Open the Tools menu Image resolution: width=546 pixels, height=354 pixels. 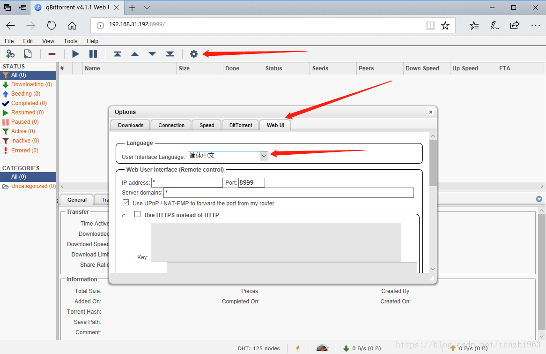tap(71, 41)
